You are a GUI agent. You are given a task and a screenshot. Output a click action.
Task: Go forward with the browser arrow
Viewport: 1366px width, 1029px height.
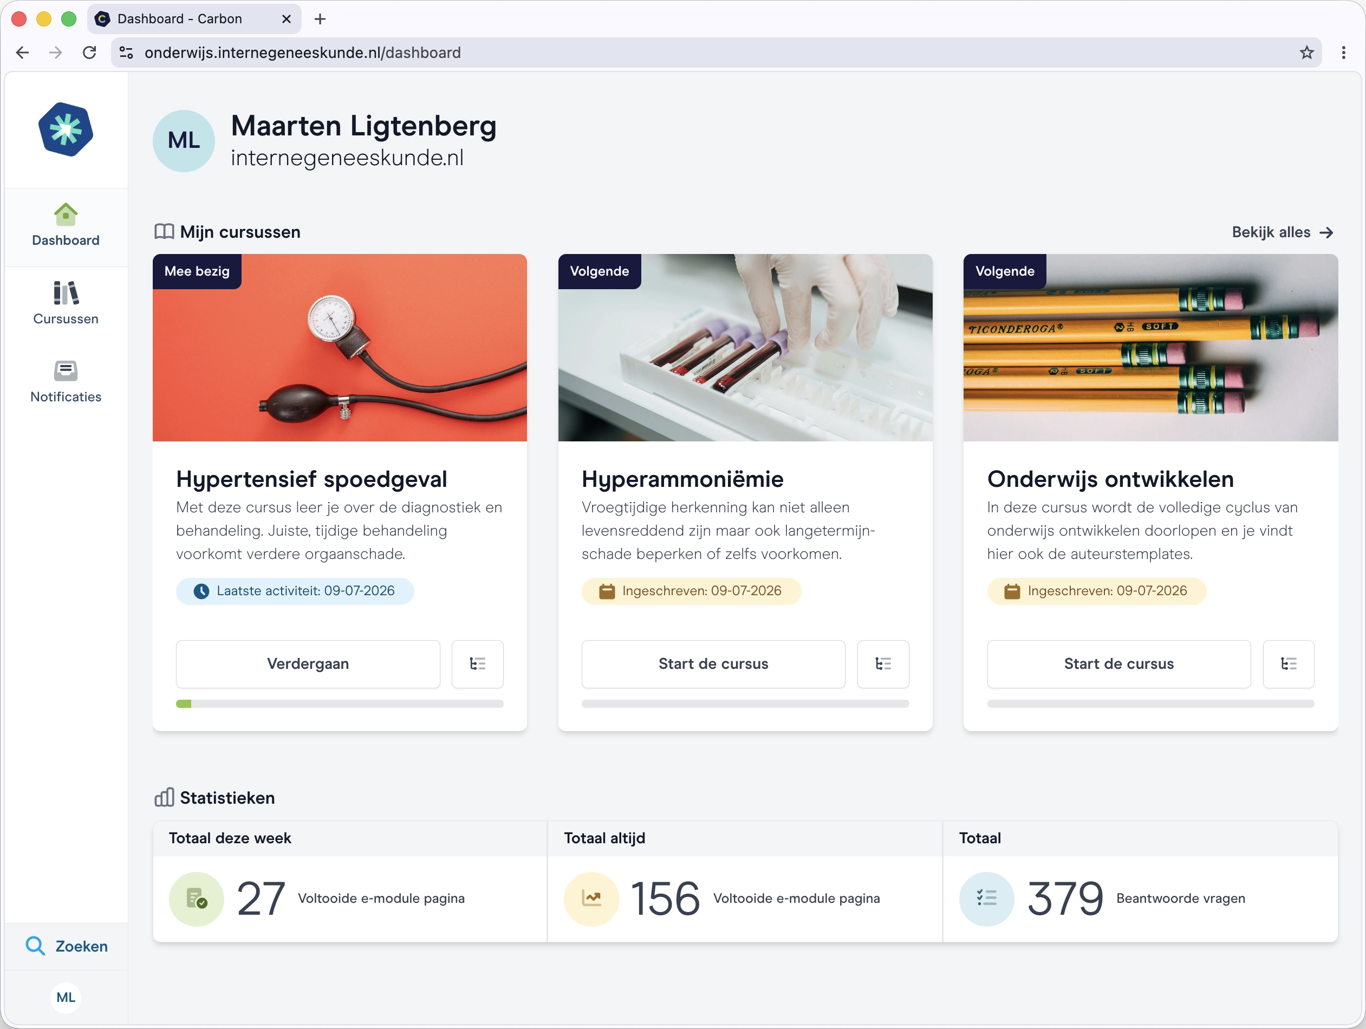[x=56, y=53]
